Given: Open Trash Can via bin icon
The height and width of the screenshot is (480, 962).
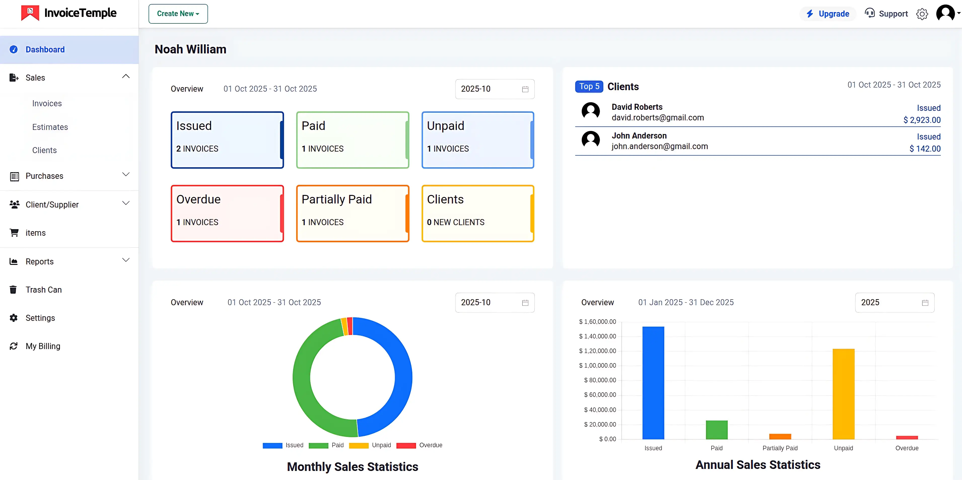Looking at the screenshot, I should (14, 290).
